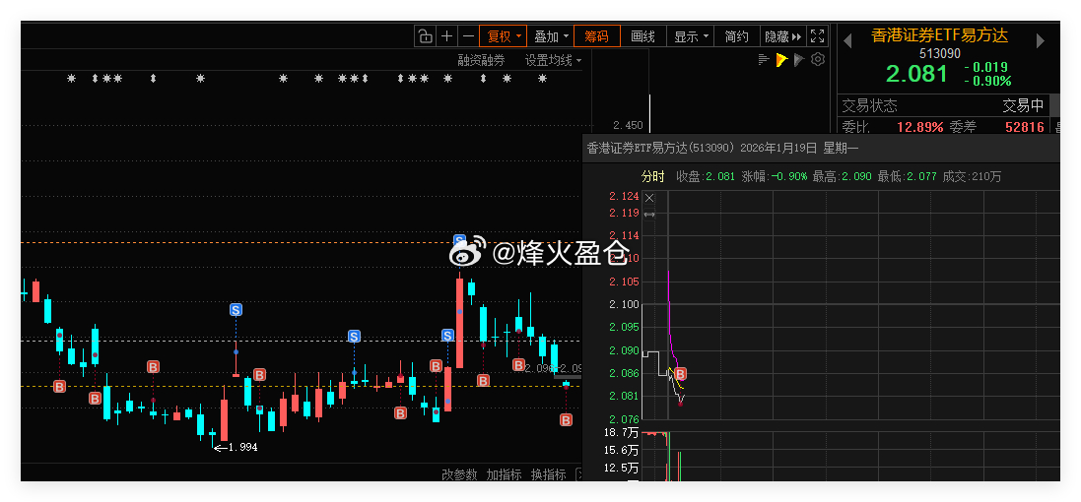Click the B marker on the intraday chart
The height and width of the screenshot is (502, 1081).
pos(681,375)
